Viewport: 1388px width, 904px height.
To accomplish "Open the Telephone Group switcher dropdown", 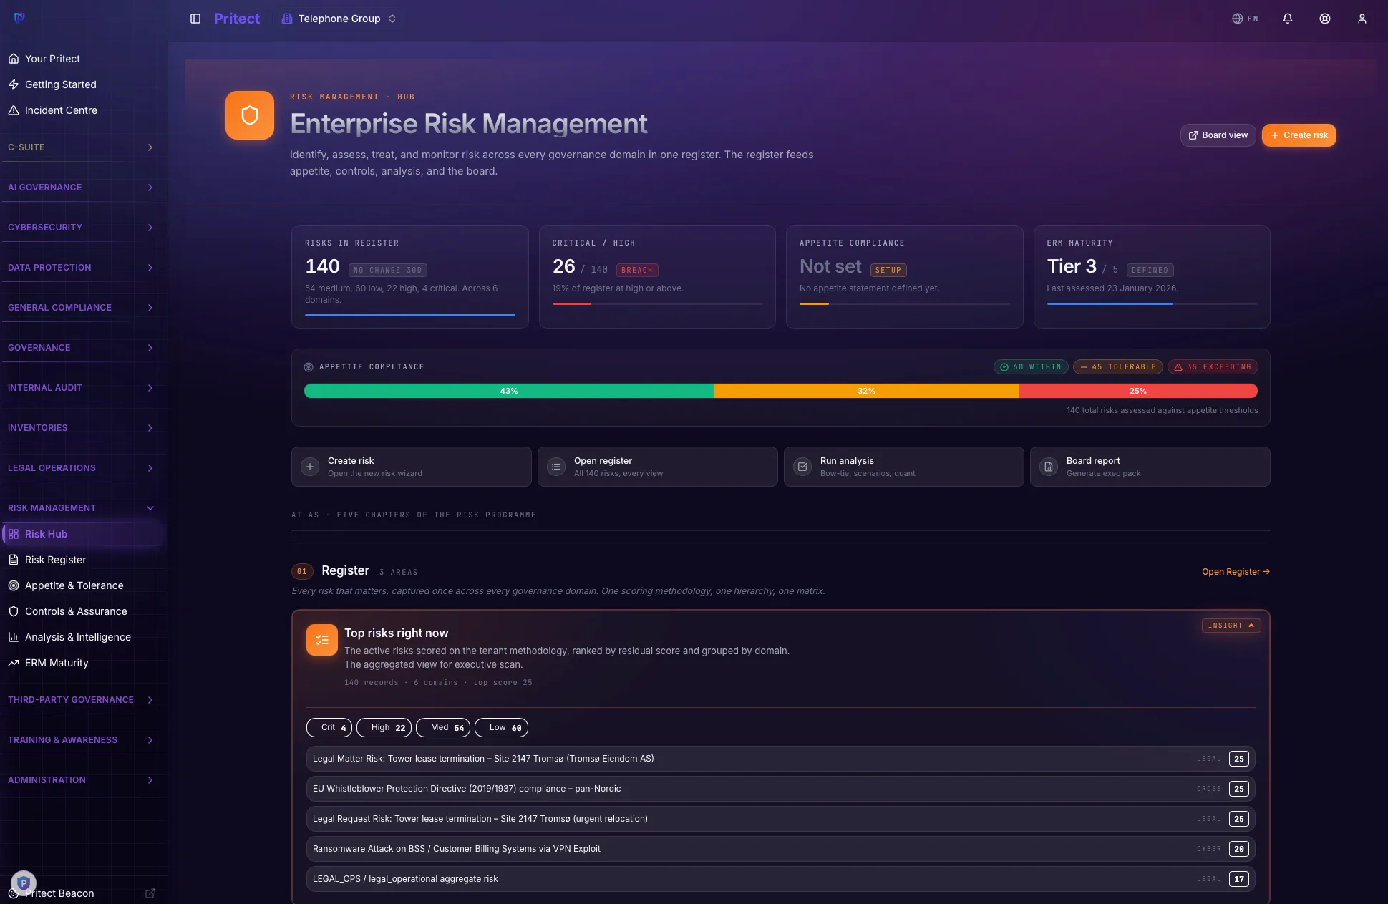I will pyautogui.click(x=339, y=19).
